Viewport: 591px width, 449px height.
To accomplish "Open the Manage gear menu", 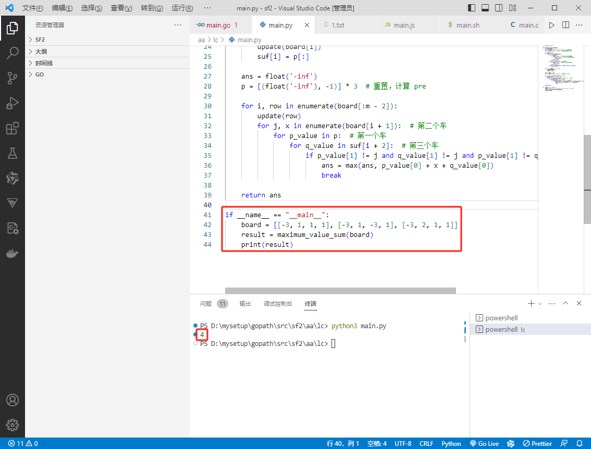I will pos(13,425).
